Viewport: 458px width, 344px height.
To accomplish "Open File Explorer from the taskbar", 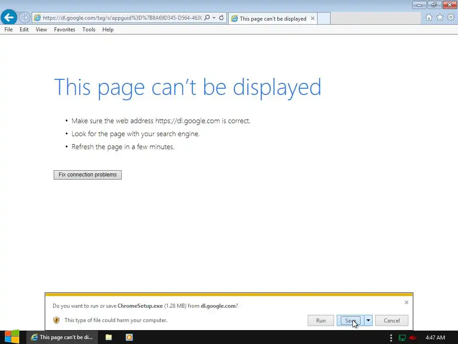I will (x=109, y=337).
